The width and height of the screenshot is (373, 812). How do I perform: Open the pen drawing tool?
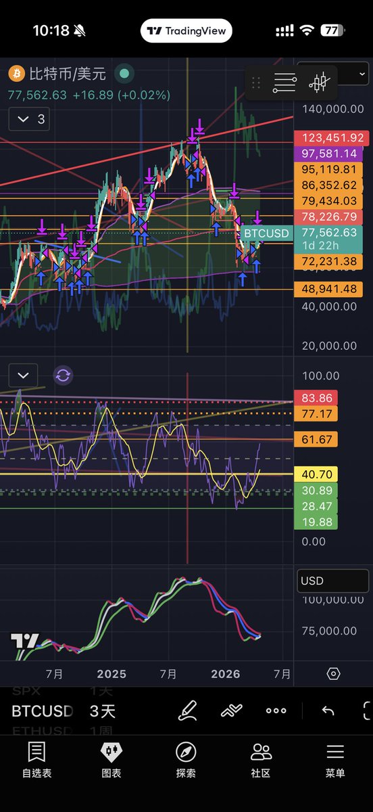pos(187,710)
